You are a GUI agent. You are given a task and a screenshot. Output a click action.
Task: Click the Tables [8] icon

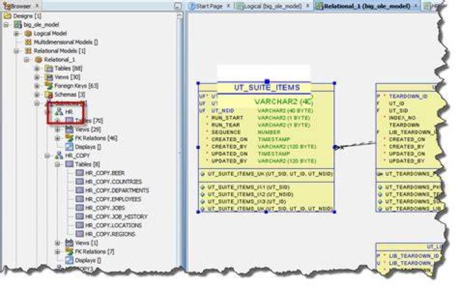point(69,164)
